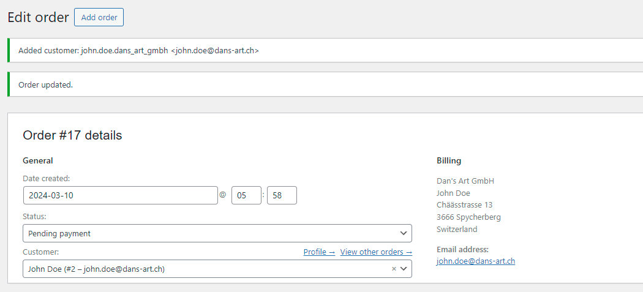Click the Billing section heading

coord(449,161)
